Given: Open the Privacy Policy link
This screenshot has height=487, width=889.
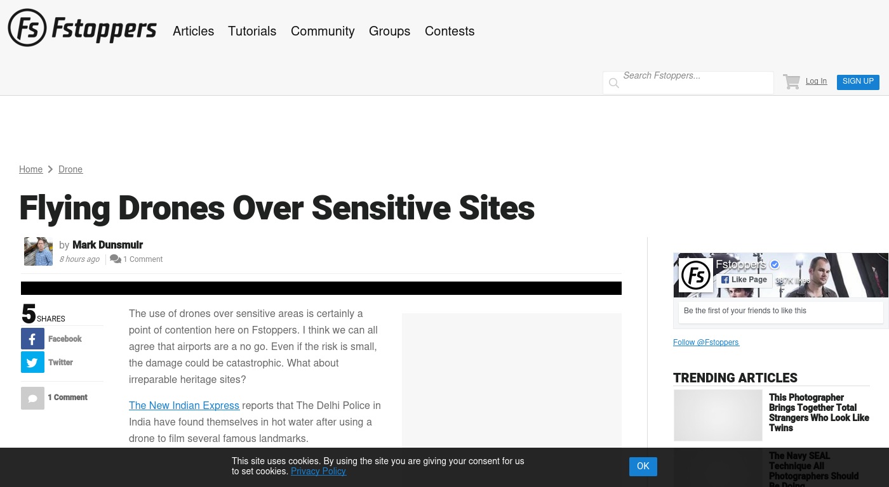Looking at the screenshot, I should [x=318, y=471].
